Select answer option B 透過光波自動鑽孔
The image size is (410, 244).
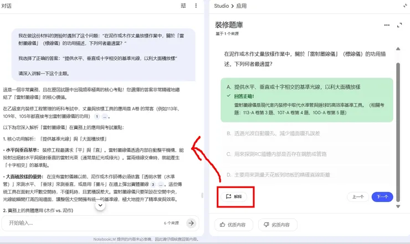click(307, 133)
